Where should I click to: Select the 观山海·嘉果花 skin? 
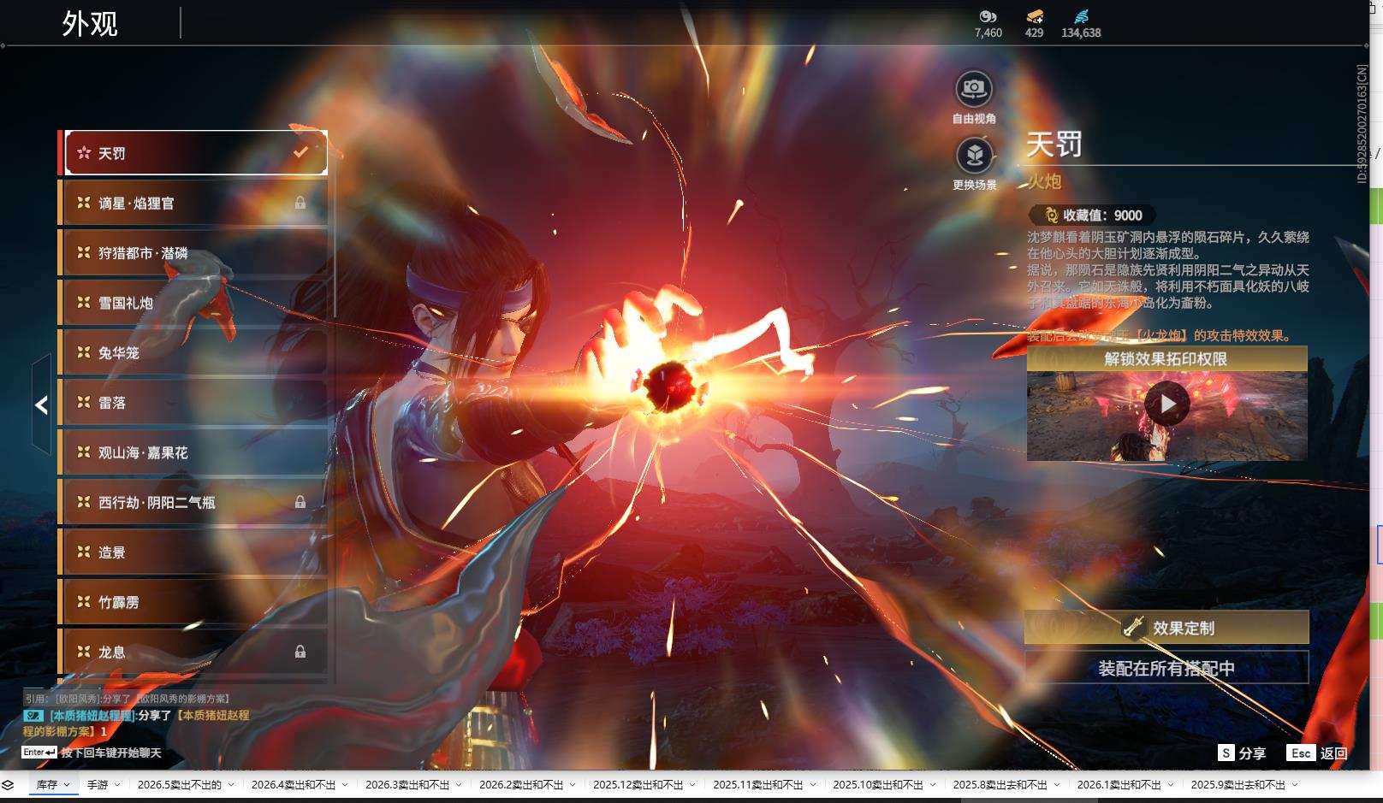[193, 452]
